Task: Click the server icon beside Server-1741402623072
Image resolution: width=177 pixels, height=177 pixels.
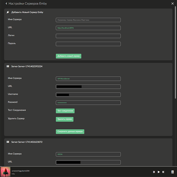Action: tap(8, 142)
